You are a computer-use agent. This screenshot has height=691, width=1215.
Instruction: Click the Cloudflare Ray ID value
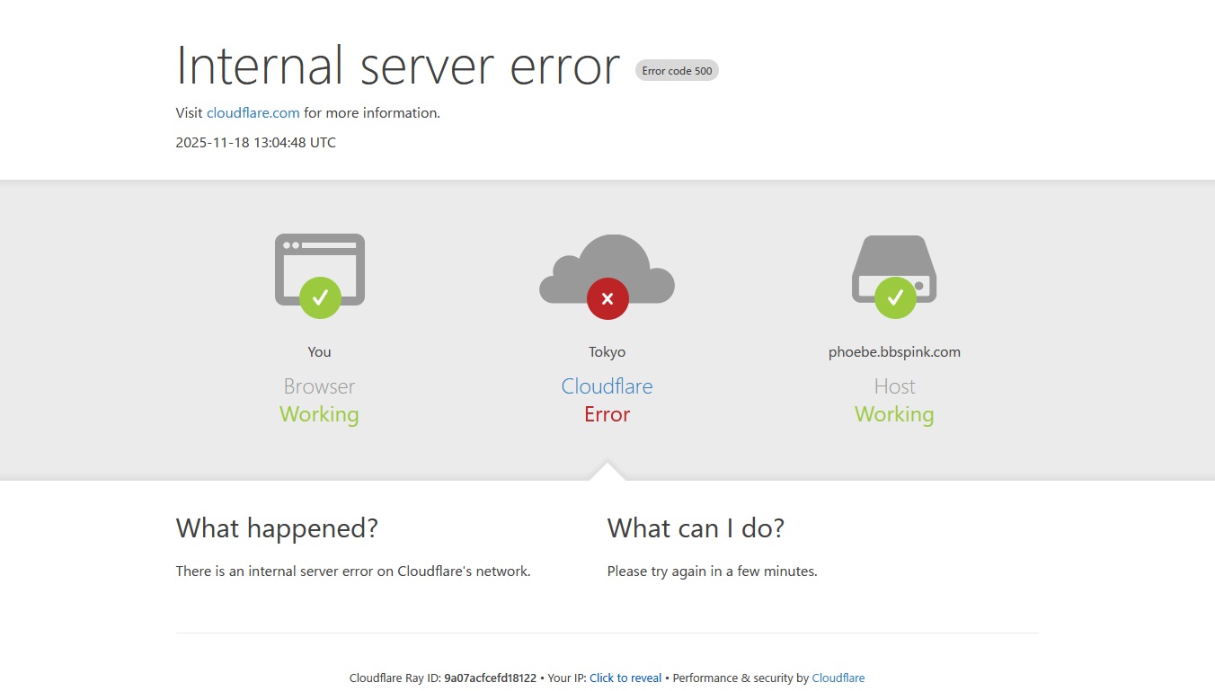pyautogui.click(x=490, y=678)
